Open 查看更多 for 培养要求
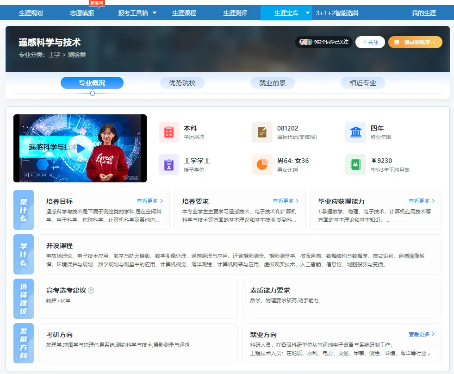This screenshot has height=374, width=454. click(286, 201)
